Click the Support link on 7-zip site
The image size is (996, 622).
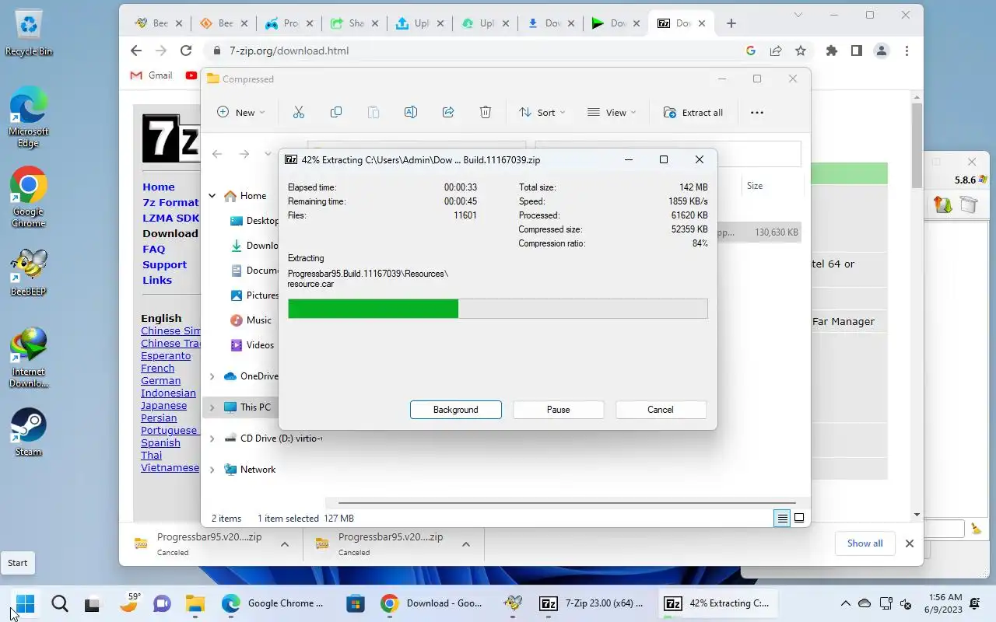coord(164,264)
